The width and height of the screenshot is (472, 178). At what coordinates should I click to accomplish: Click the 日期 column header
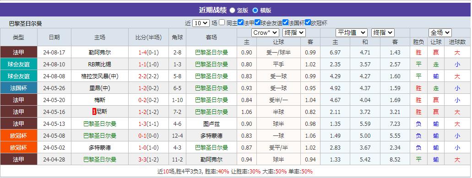coord(54,37)
